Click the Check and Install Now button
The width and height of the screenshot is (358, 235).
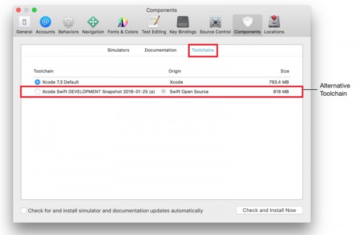(270, 210)
